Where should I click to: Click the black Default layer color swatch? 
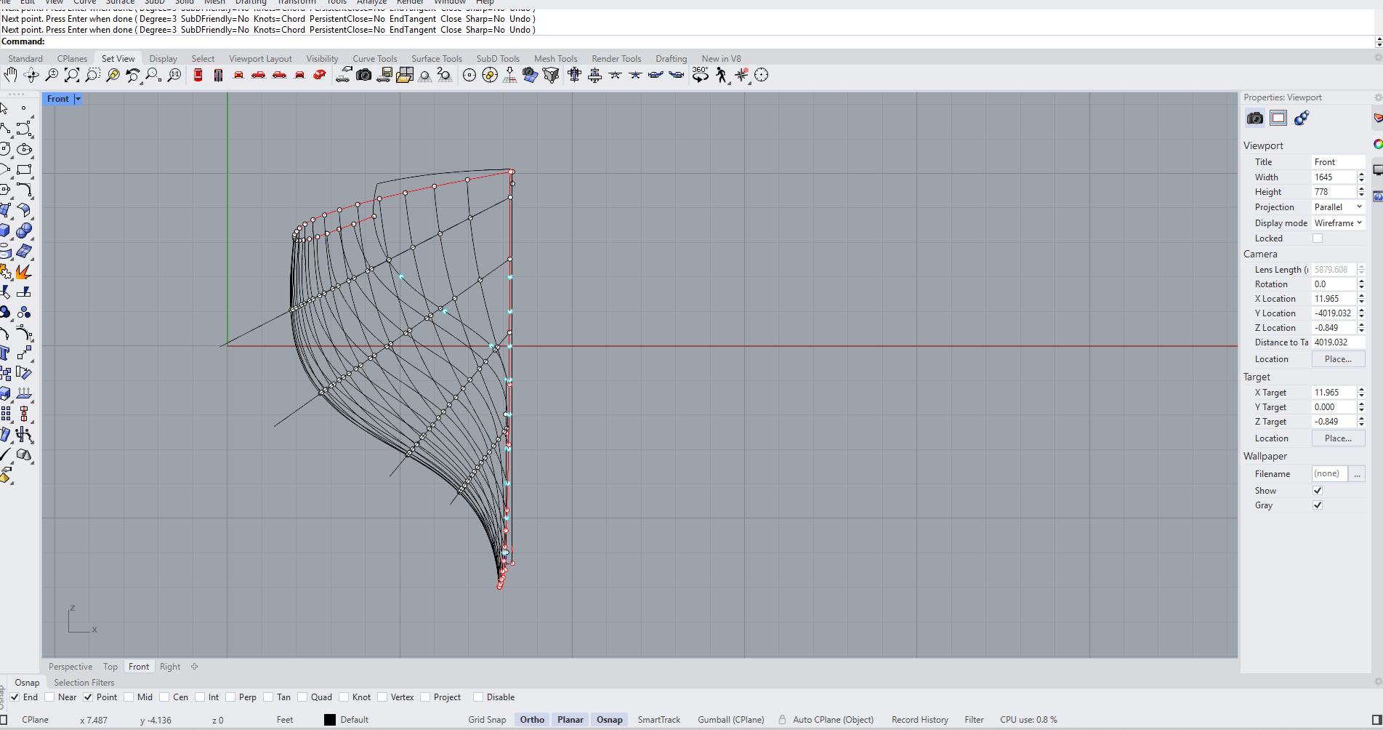(330, 720)
